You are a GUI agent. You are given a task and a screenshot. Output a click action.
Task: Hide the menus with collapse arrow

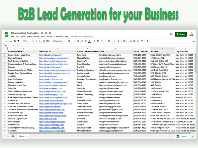point(194,41)
